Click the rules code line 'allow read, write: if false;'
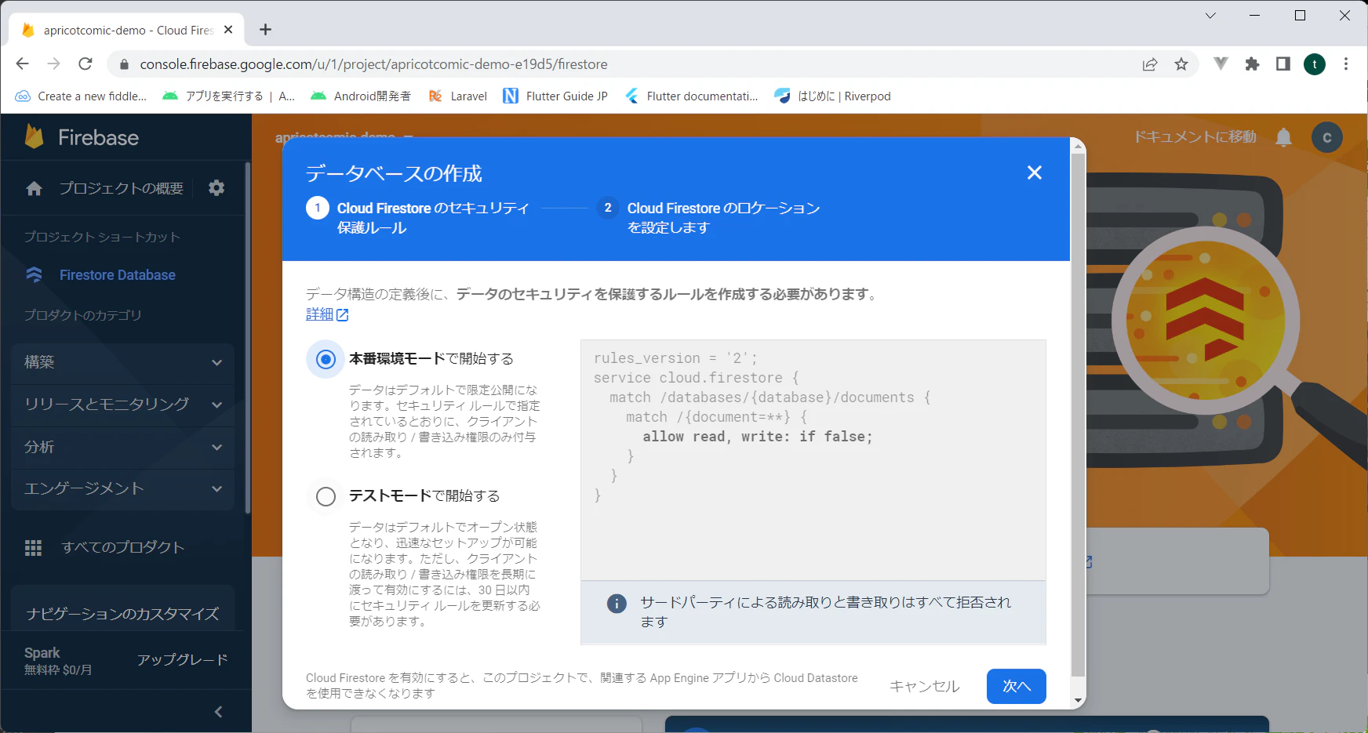The width and height of the screenshot is (1368, 733). point(757,437)
